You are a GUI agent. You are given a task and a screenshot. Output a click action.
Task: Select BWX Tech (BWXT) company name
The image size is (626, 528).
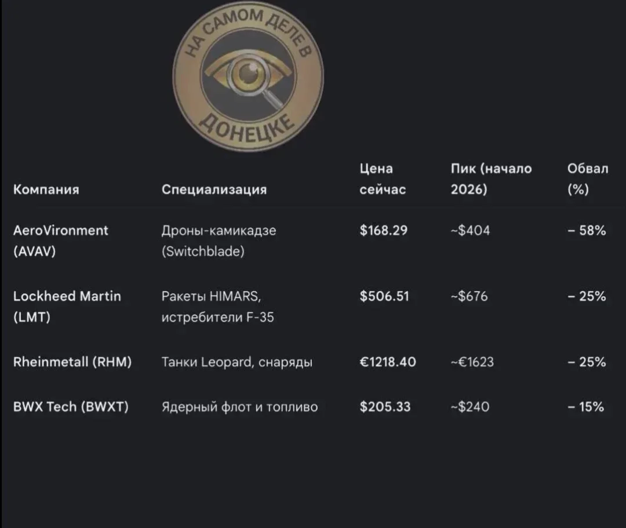point(71,407)
